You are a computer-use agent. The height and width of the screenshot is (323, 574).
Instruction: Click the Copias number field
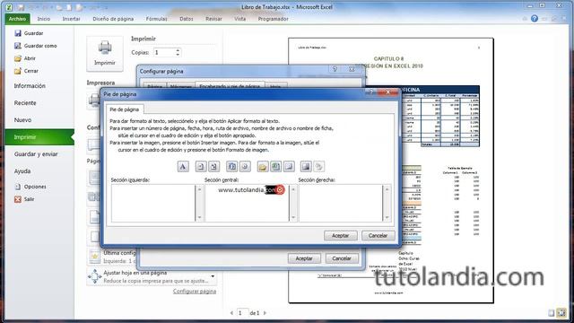tap(164, 52)
